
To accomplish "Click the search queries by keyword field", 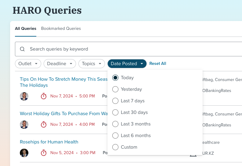I will coord(122,49).
